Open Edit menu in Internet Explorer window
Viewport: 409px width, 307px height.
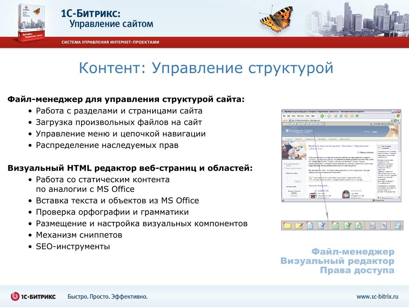[x=288, y=116]
